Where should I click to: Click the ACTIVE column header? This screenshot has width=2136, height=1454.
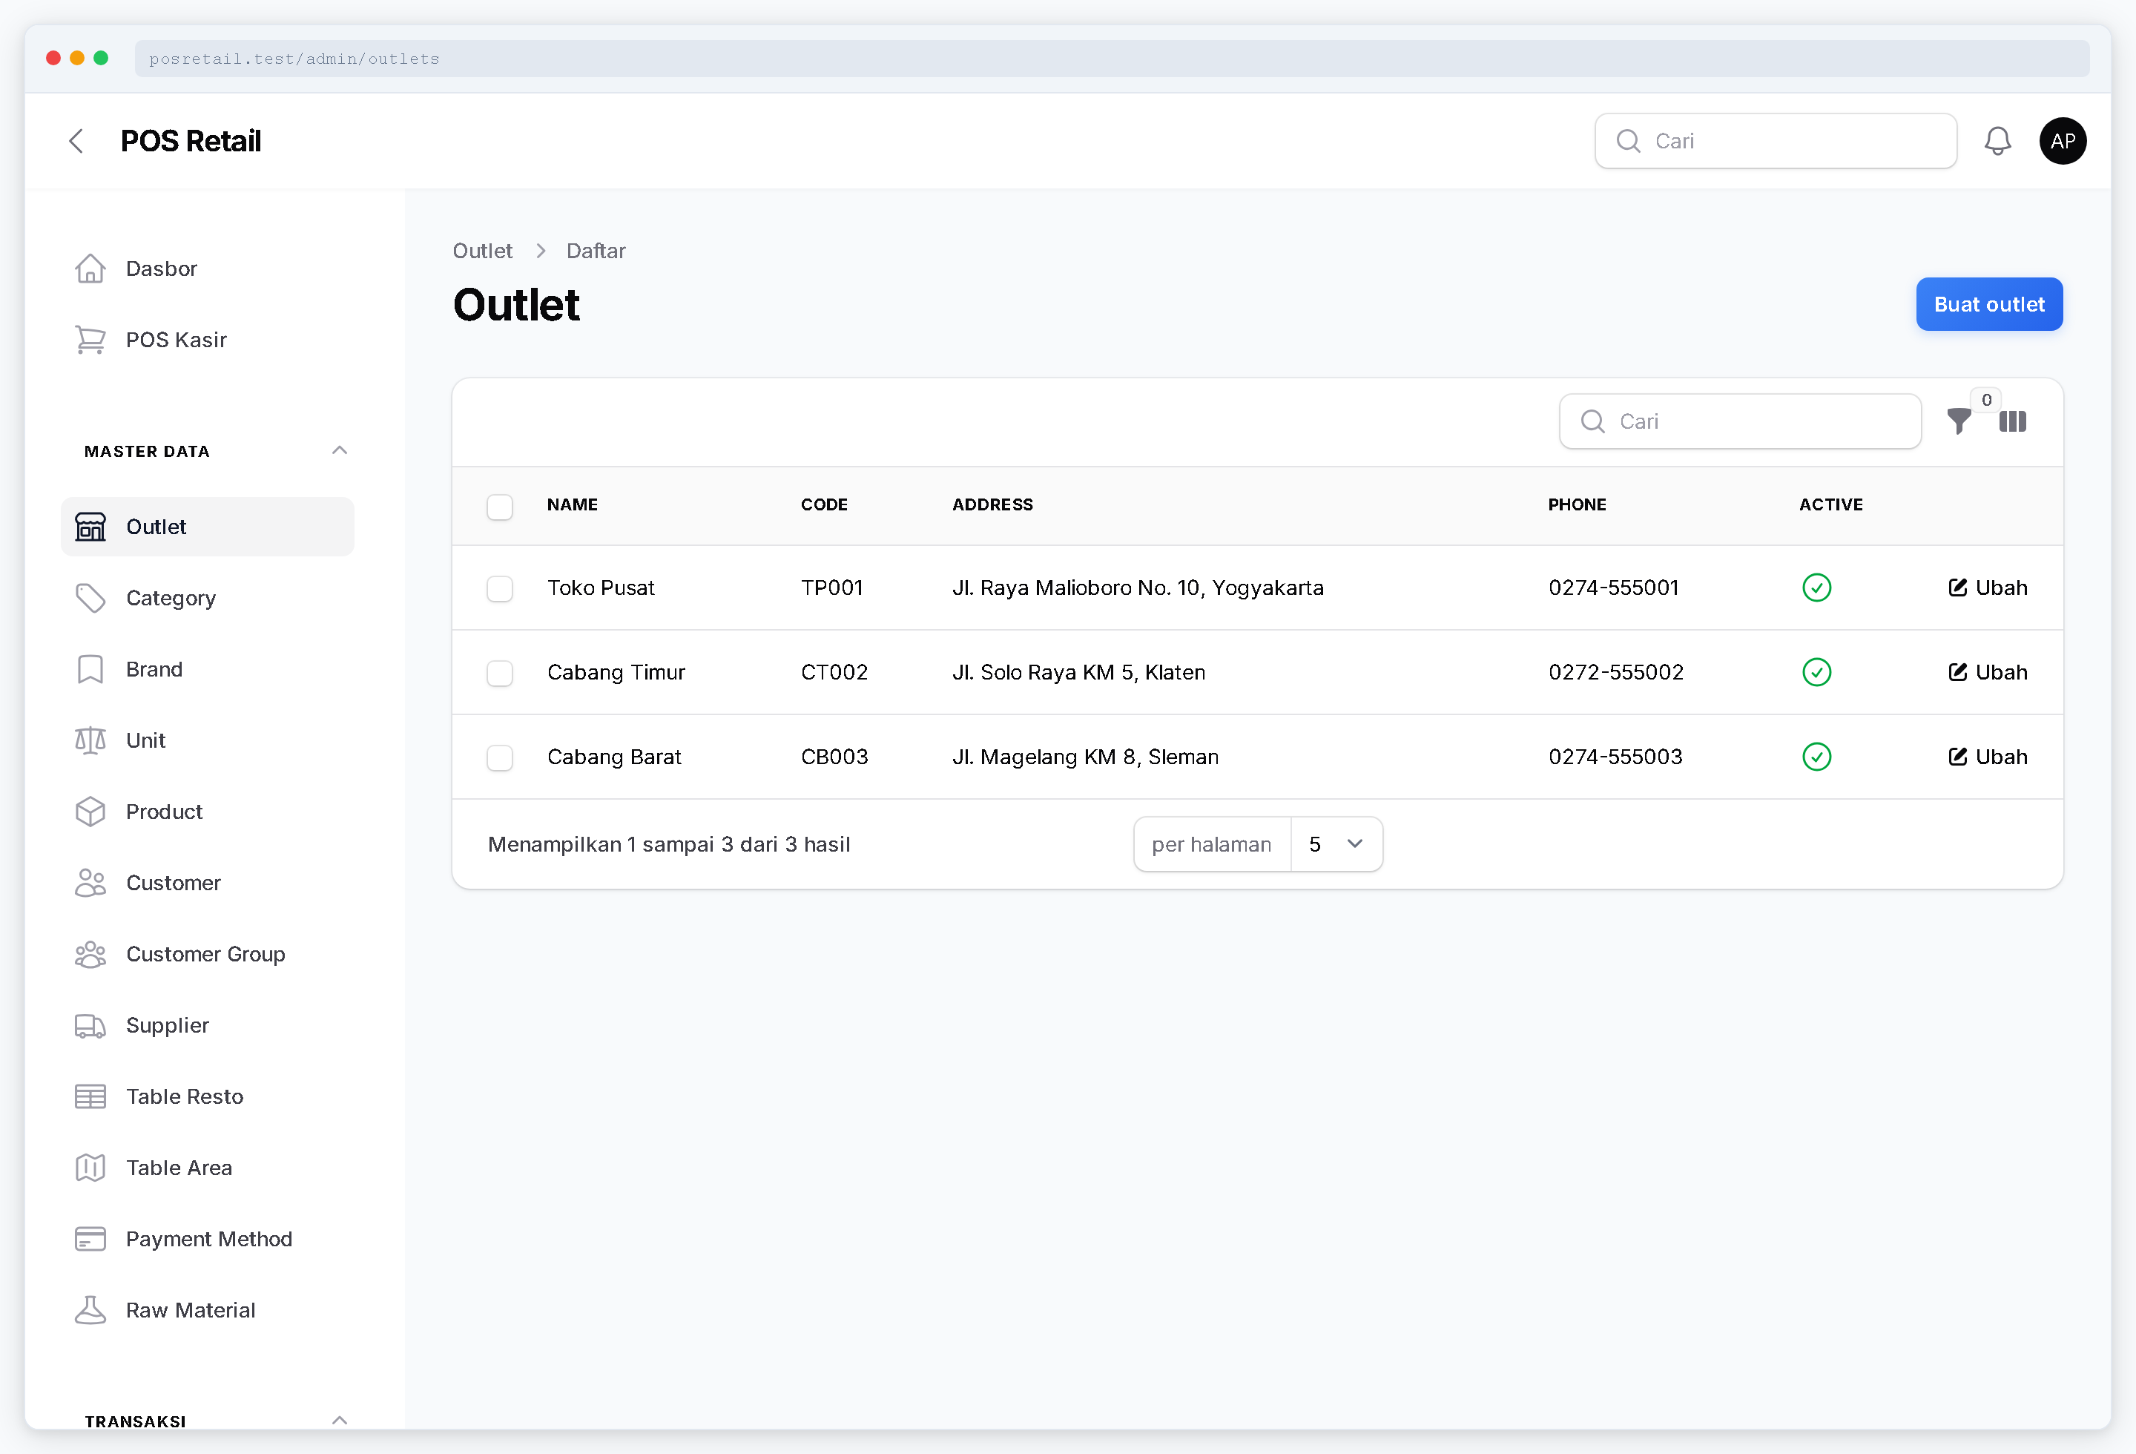click(1831, 504)
